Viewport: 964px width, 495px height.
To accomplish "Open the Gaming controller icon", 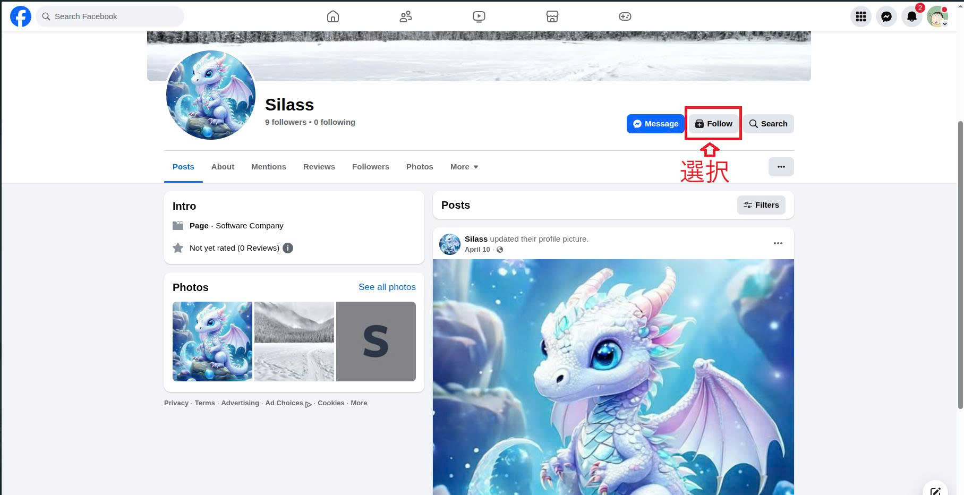I will pyautogui.click(x=625, y=16).
